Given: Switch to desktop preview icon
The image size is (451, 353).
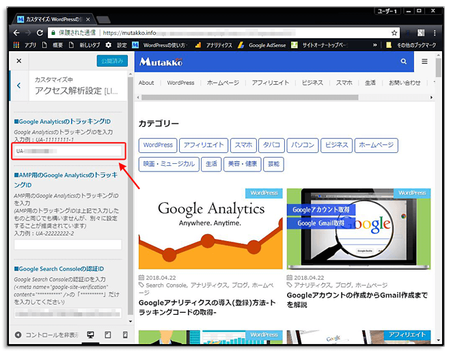Looking at the screenshot, I should click(x=91, y=335).
